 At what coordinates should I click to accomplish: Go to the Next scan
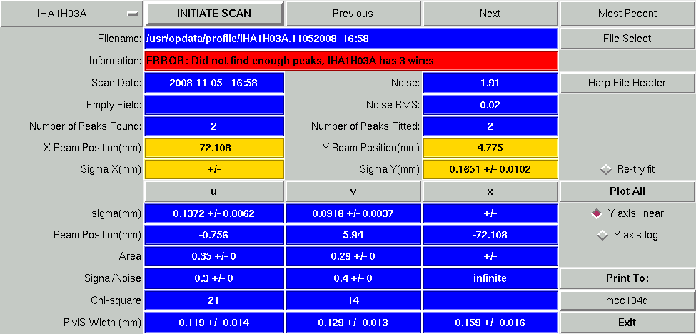pyautogui.click(x=490, y=14)
